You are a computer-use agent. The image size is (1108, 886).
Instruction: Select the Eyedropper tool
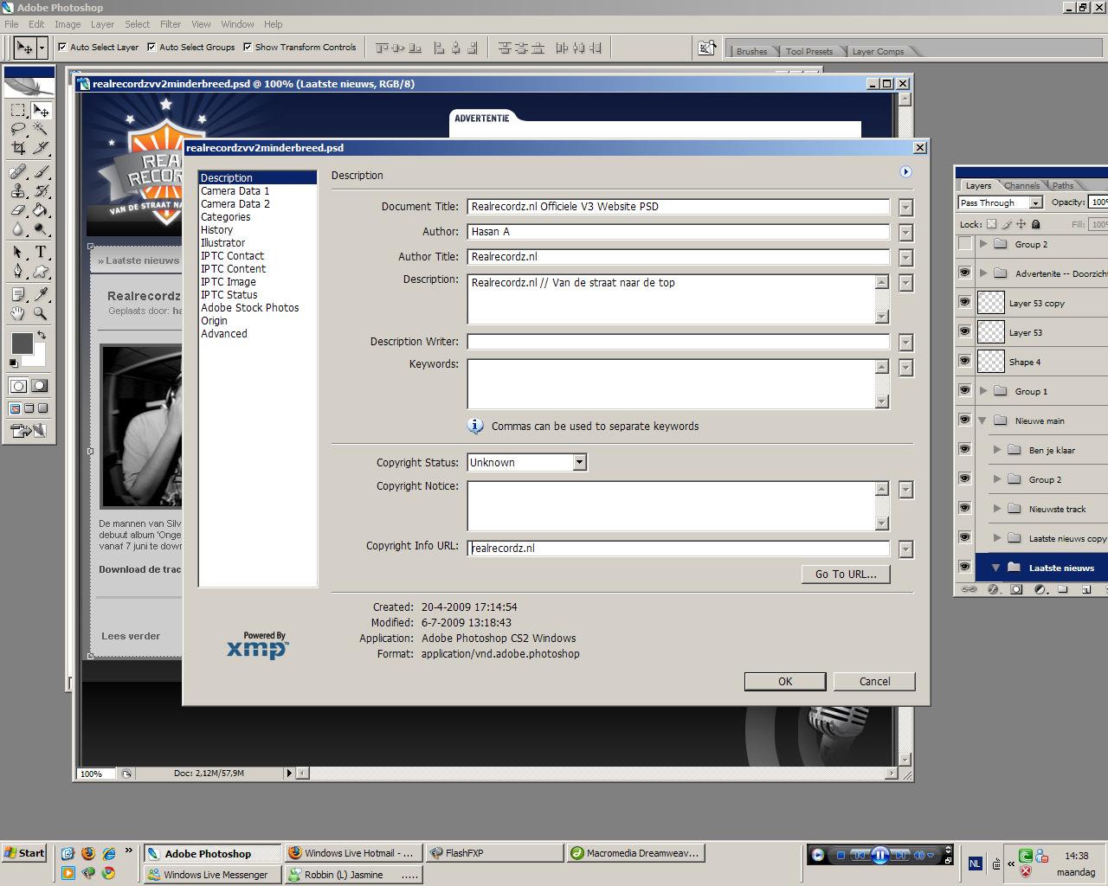coord(40,294)
